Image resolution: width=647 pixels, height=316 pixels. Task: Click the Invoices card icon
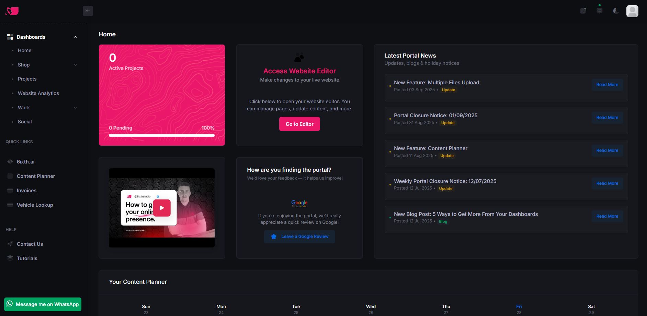tap(10, 190)
